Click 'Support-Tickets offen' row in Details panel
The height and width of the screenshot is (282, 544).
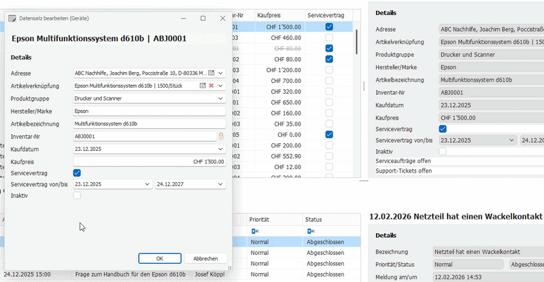coord(460,171)
